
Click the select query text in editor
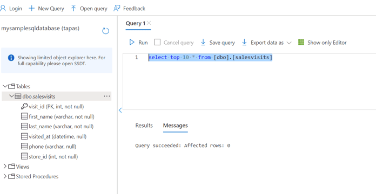tap(211, 58)
